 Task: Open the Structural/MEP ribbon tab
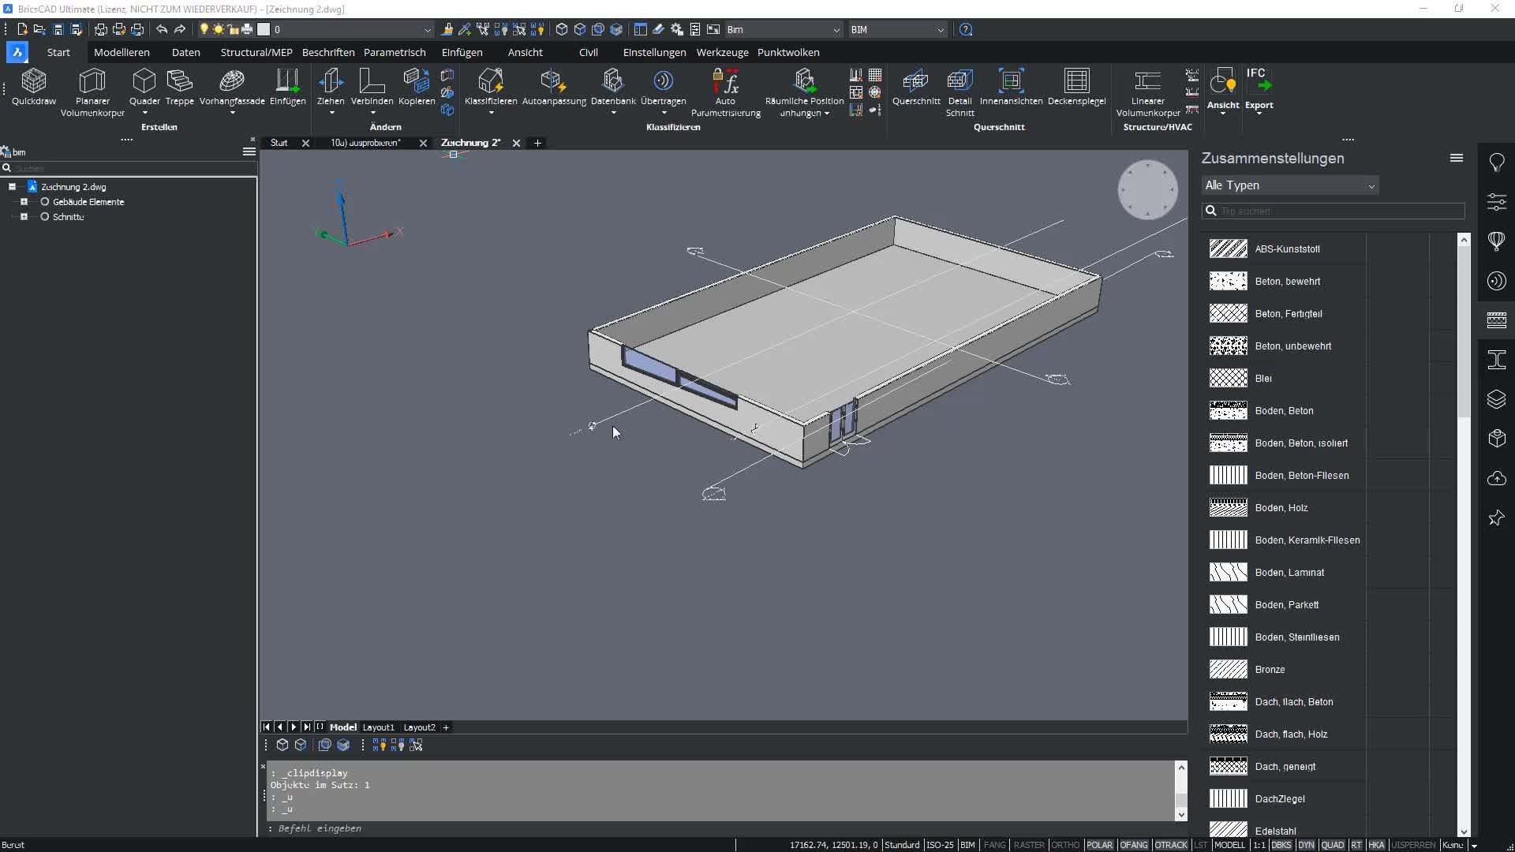(x=256, y=52)
